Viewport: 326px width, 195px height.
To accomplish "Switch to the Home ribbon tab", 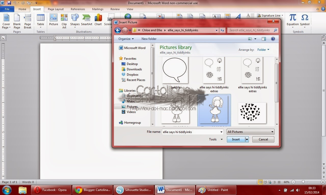I will coord(22,9).
